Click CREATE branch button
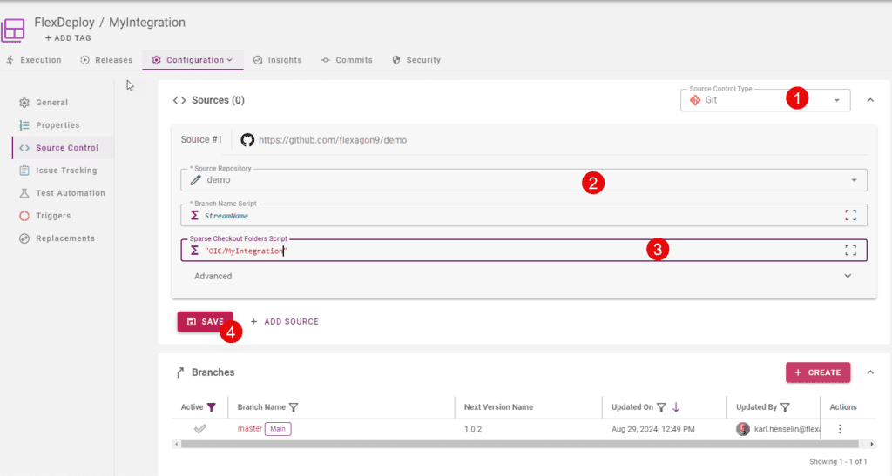892x476 pixels. pos(818,372)
